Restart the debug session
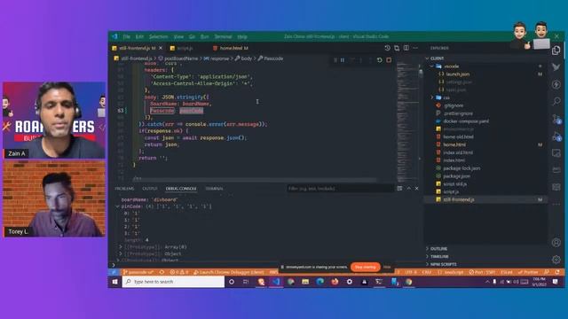The image size is (568, 319). (x=379, y=60)
